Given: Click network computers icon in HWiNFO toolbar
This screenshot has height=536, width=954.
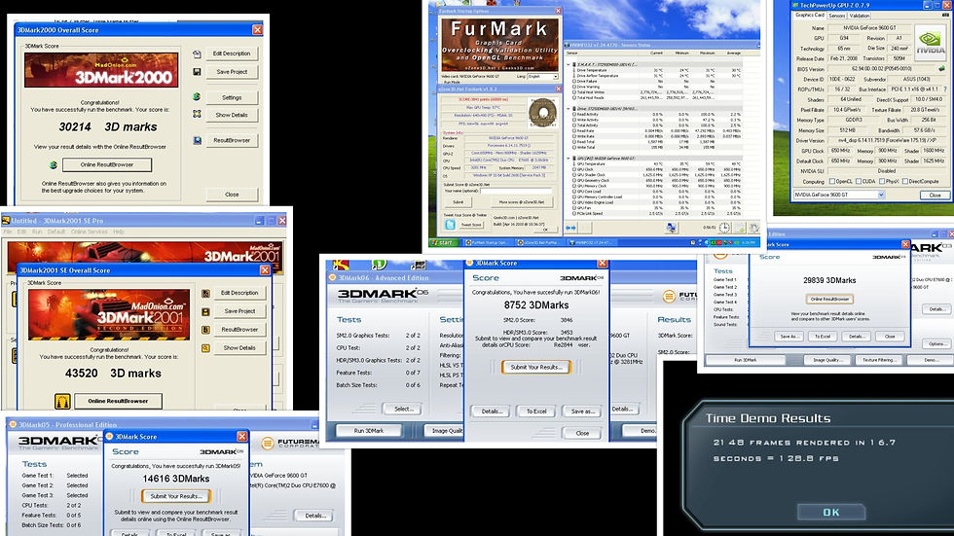Looking at the screenshot, I should click(671, 228).
